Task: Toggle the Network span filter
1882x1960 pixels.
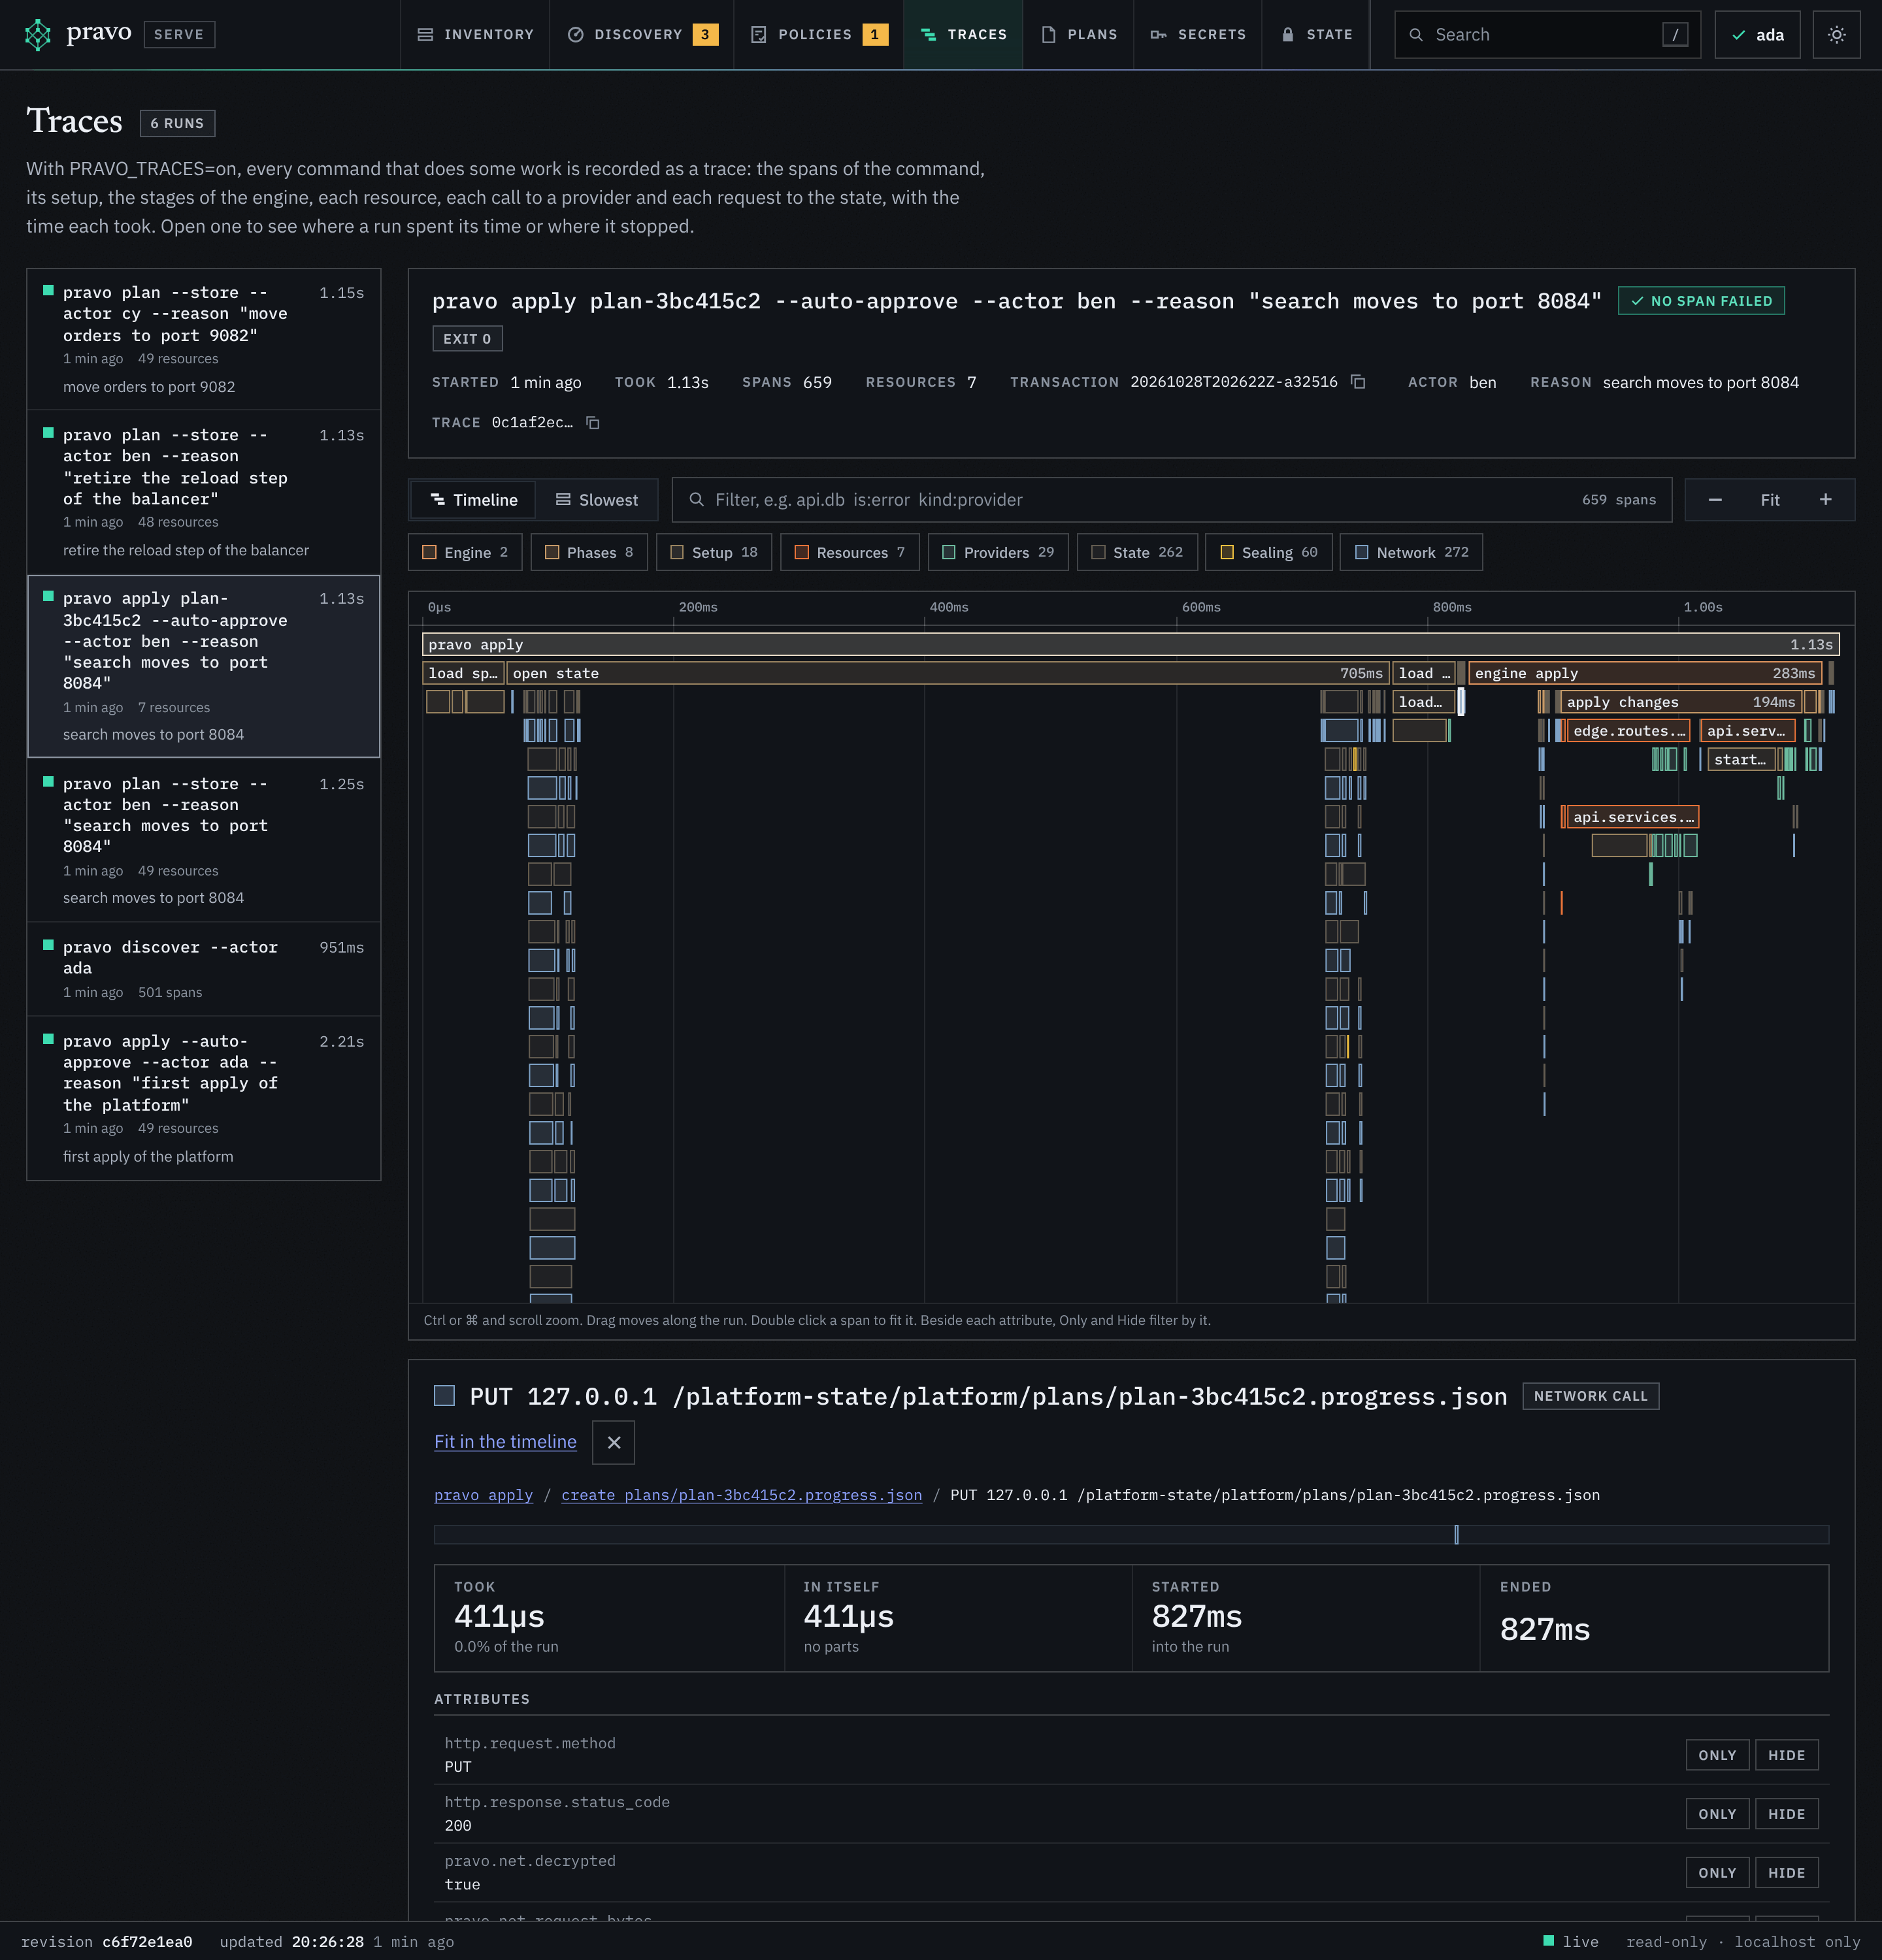Action: coord(1411,552)
